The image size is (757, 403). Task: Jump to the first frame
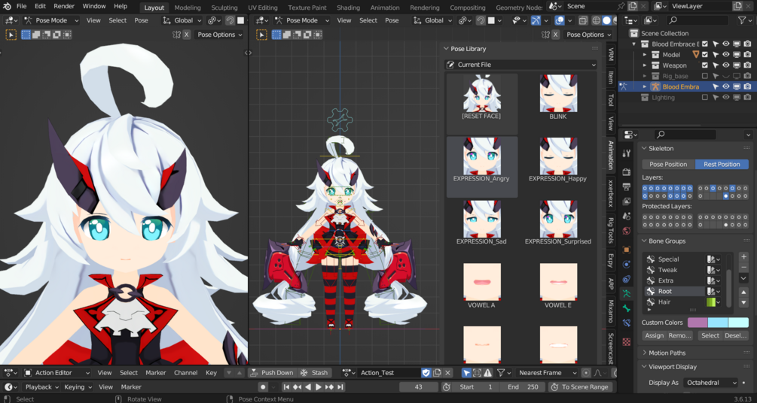(x=286, y=387)
